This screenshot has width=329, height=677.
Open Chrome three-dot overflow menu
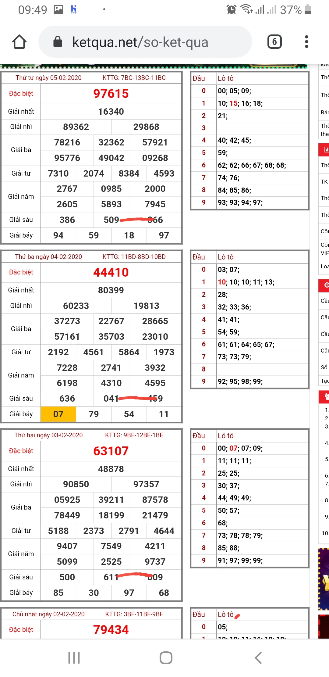(x=306, y=42)
